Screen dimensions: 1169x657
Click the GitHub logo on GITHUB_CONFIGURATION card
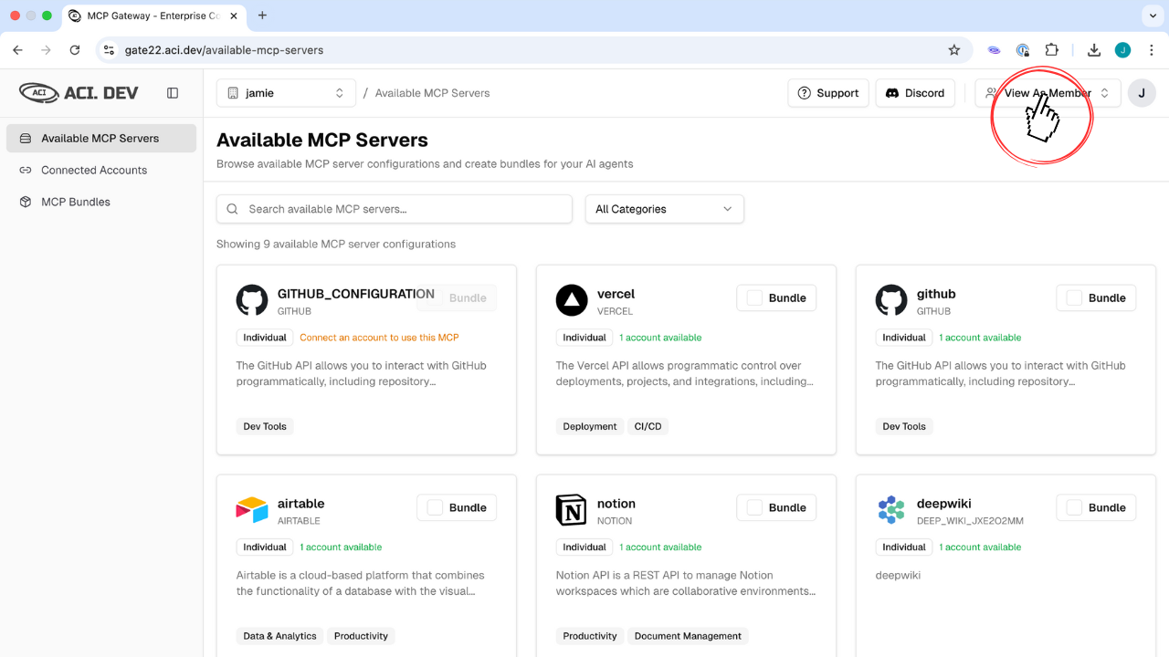point(252,300)
